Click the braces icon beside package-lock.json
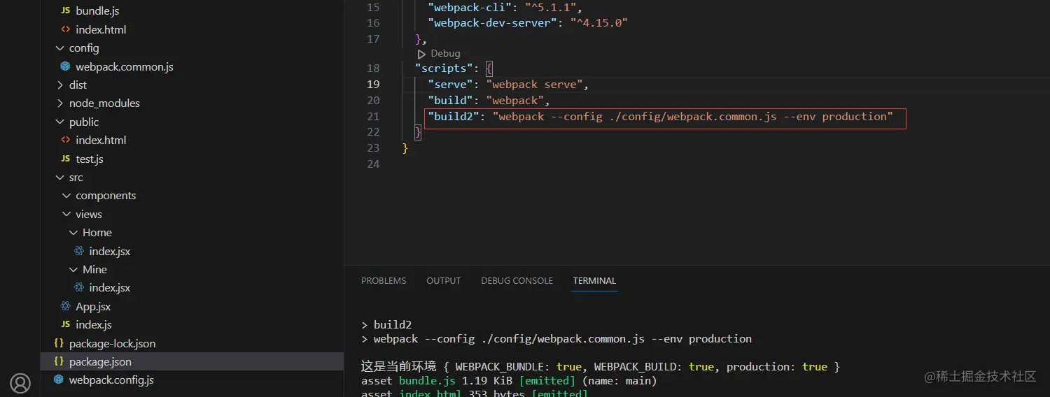This screenshot has height=397, width=1050. coord(59,343)
